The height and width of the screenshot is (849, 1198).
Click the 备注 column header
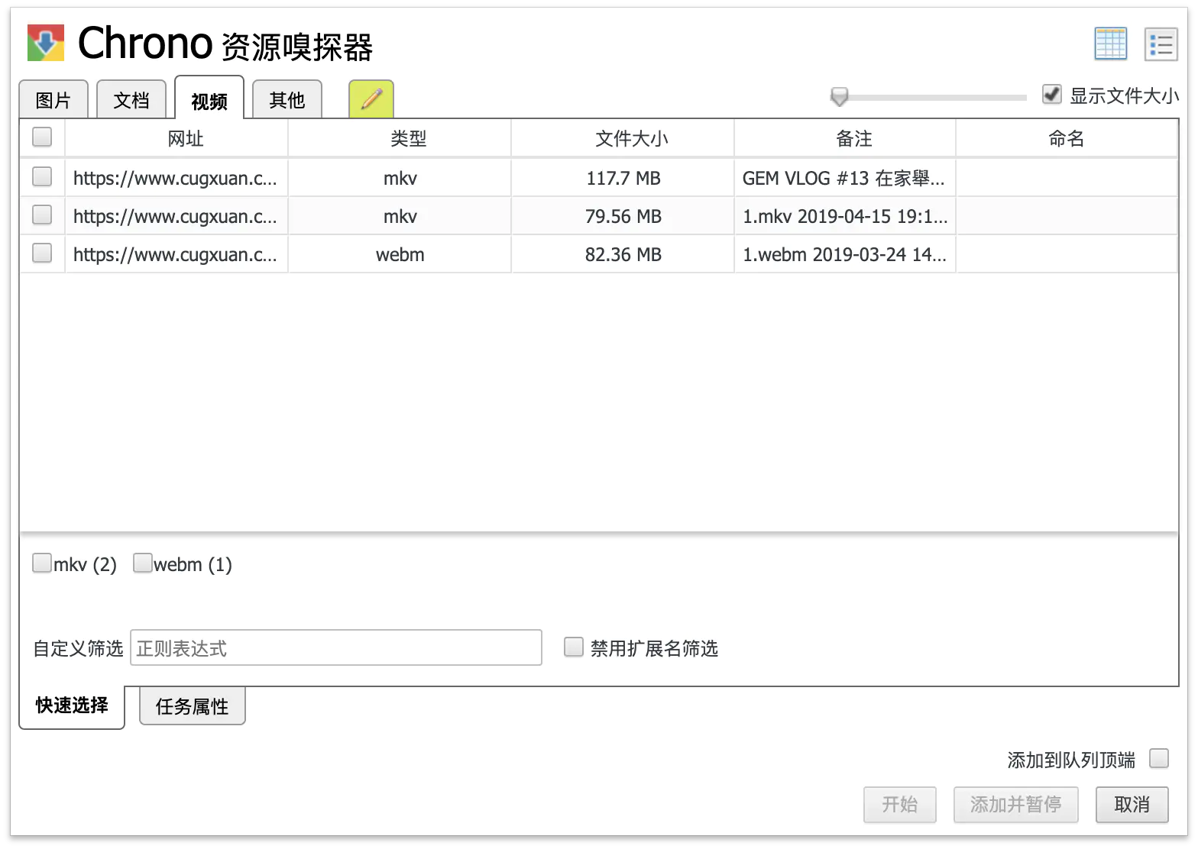coord(845,139)
